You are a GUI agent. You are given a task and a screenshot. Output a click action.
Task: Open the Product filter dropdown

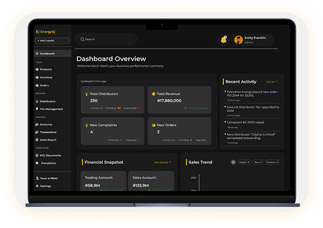pyautogui.click(x=272, y=162)
